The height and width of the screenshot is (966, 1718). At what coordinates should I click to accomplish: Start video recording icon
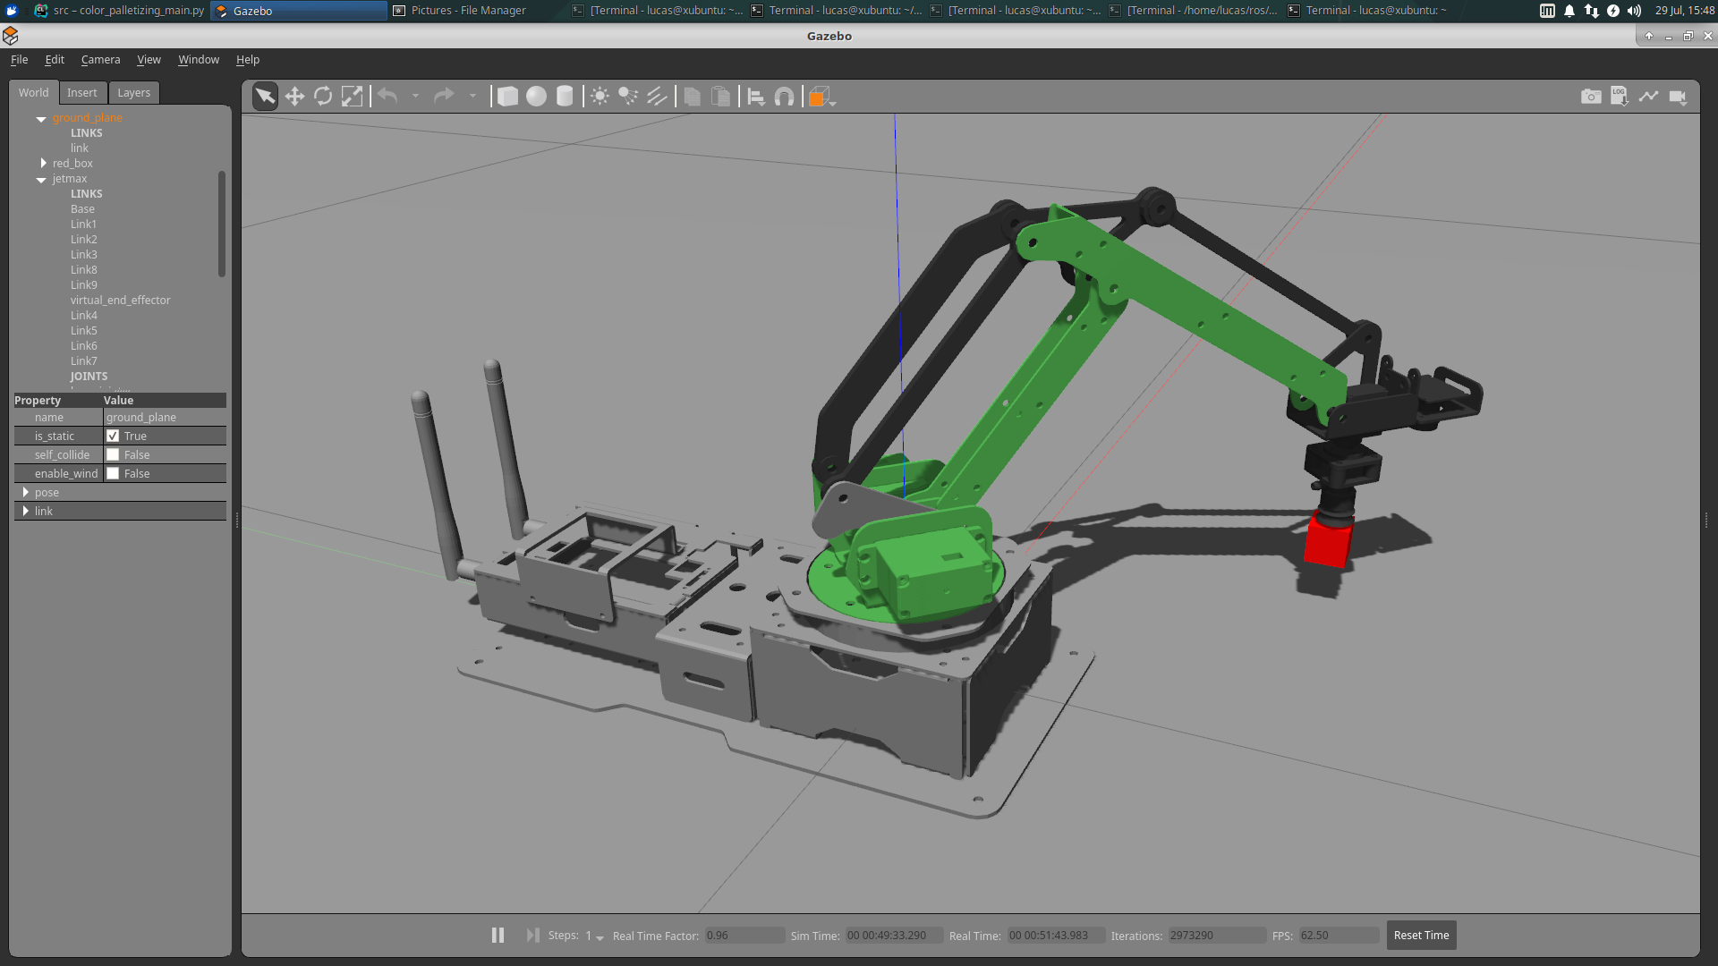[x=1678, y=97]
